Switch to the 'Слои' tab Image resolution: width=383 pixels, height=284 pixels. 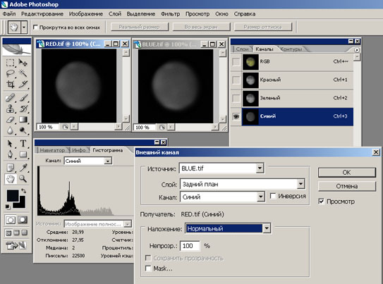[242, 49]
